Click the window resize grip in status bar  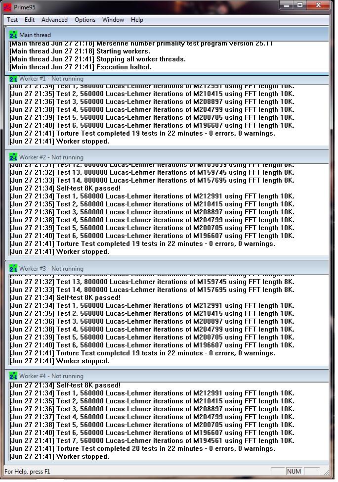326,472
